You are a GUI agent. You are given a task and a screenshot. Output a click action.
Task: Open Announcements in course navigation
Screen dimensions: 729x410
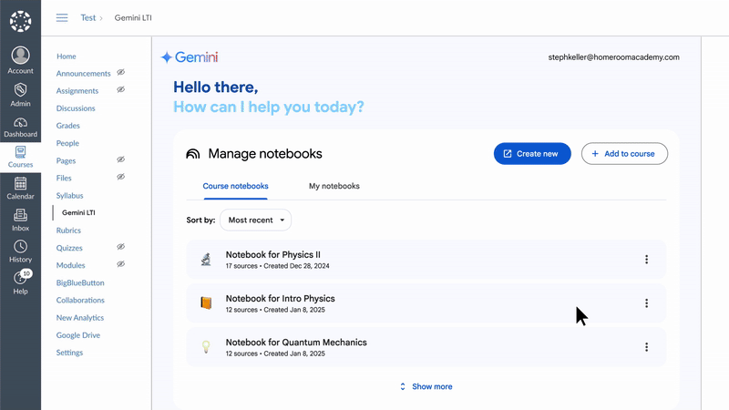point(83,74)
